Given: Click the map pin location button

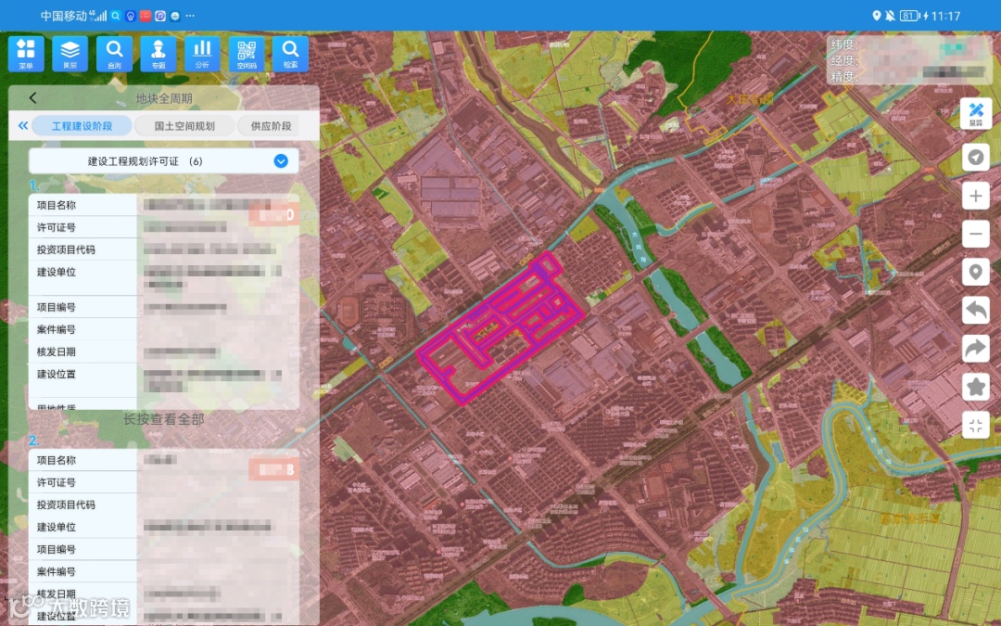Looking at the screenshot, I should click(x=975, y=272).
